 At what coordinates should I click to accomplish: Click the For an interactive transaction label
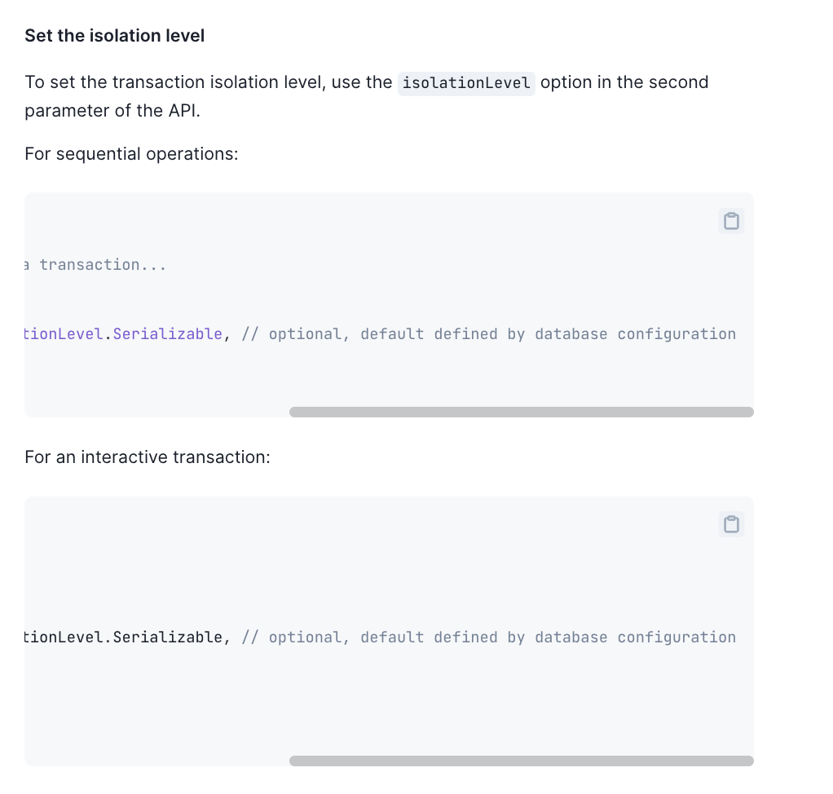tap(148, 457)
